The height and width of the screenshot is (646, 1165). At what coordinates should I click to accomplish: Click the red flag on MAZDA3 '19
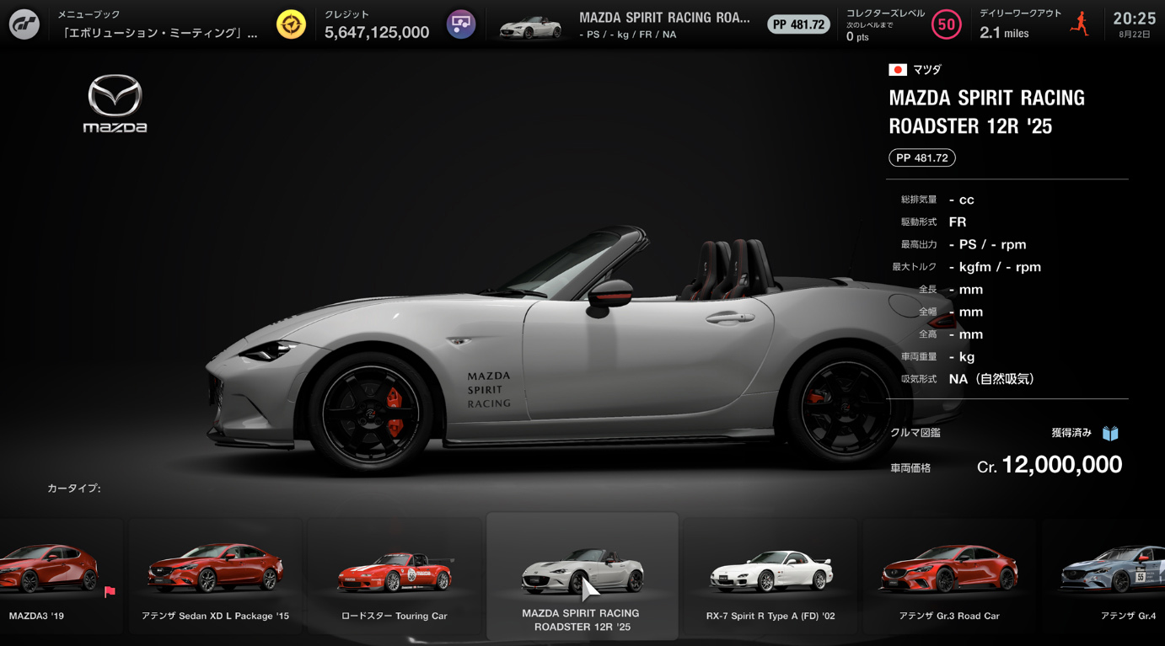(110, 592)
